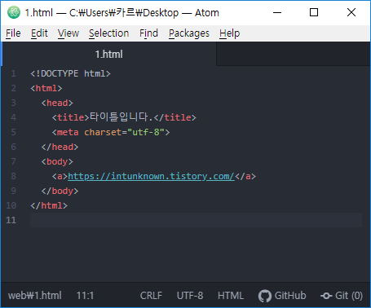The height and width of the screenshot is (308, 371).
Task: Click the opening <html> tag on line 2
Action: [x=46, y=88]
